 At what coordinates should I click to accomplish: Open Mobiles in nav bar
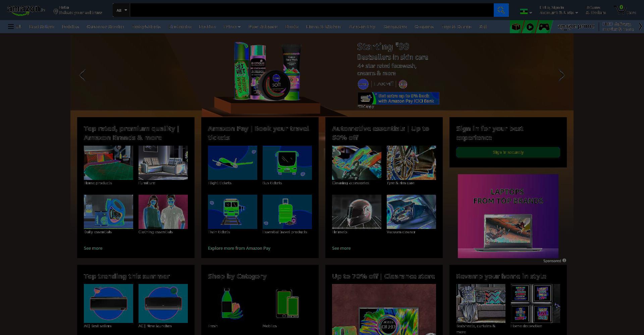click(x=70, y=27)
